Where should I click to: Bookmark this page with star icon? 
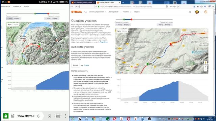pyautogui.click(x=178, y=6)
